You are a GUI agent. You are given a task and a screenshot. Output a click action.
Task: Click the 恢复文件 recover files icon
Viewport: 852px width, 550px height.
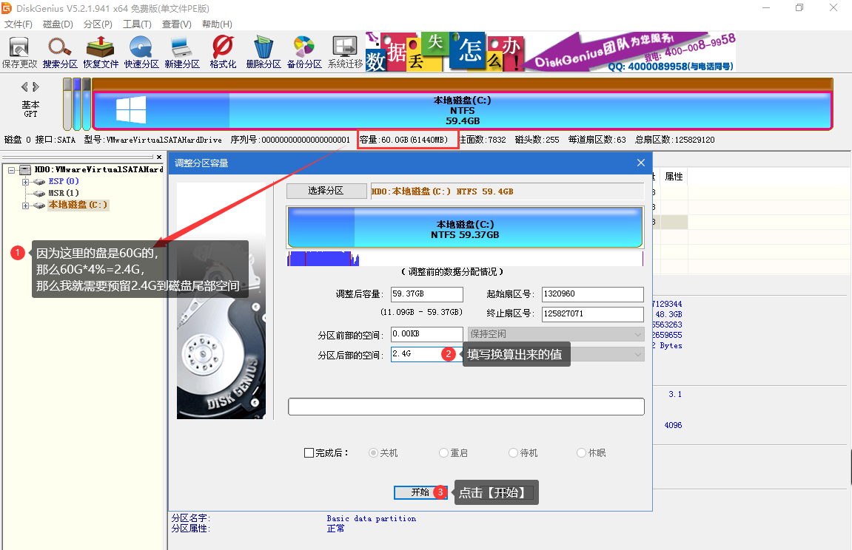(x=101, y=52)
